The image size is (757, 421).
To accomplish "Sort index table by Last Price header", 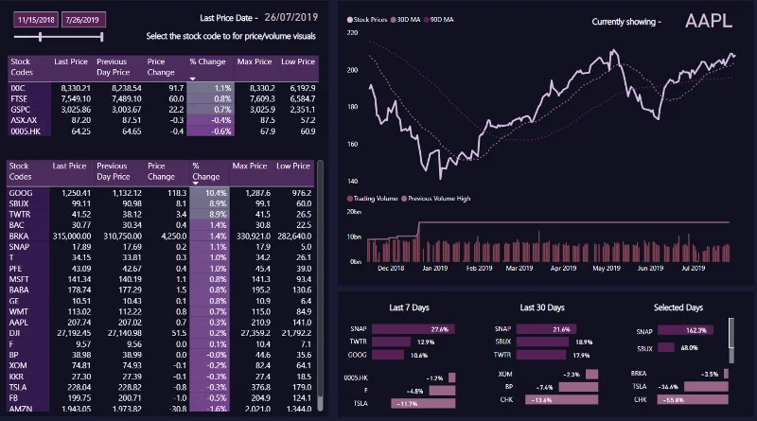I will pyautogui.click(x=71, y=61).
